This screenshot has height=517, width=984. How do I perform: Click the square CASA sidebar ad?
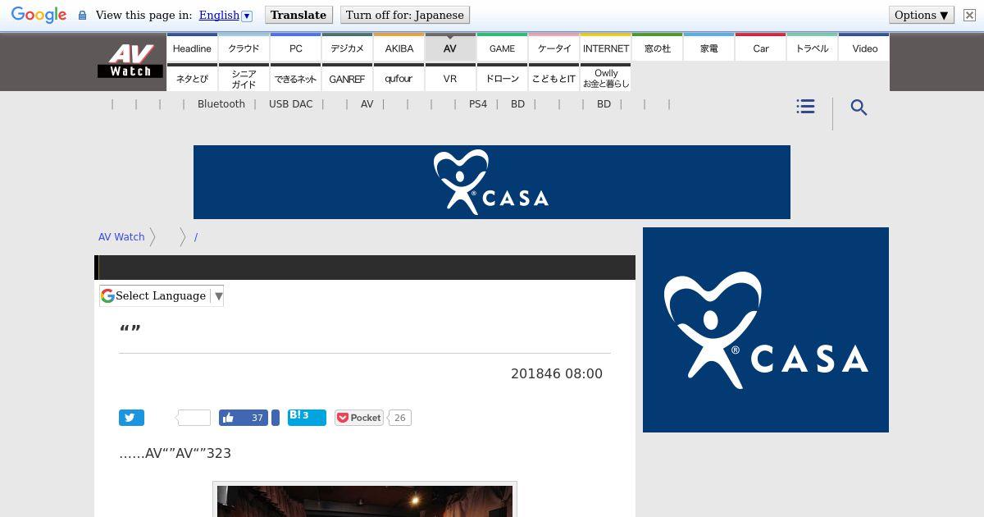pyautogui.click(x=766, y=330)
